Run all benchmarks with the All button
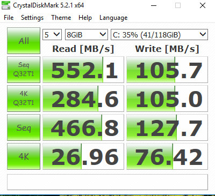 point(24,41)
